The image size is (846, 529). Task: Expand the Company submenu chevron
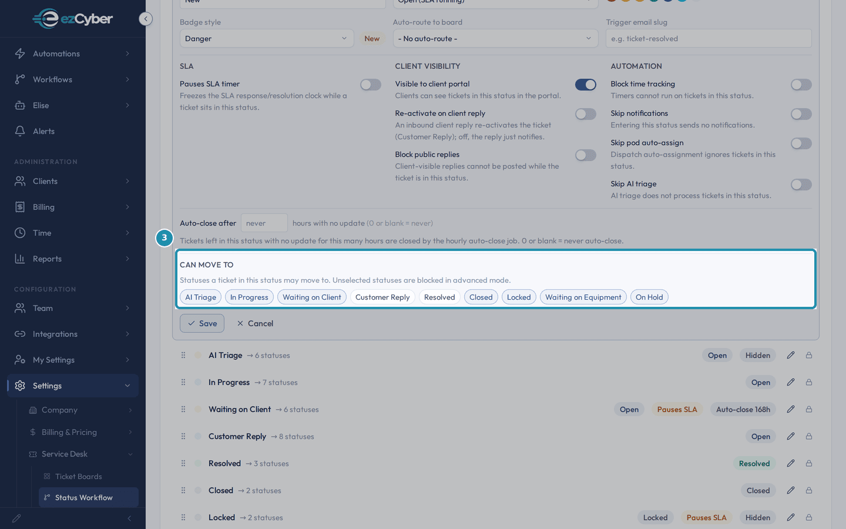[130, 410]
